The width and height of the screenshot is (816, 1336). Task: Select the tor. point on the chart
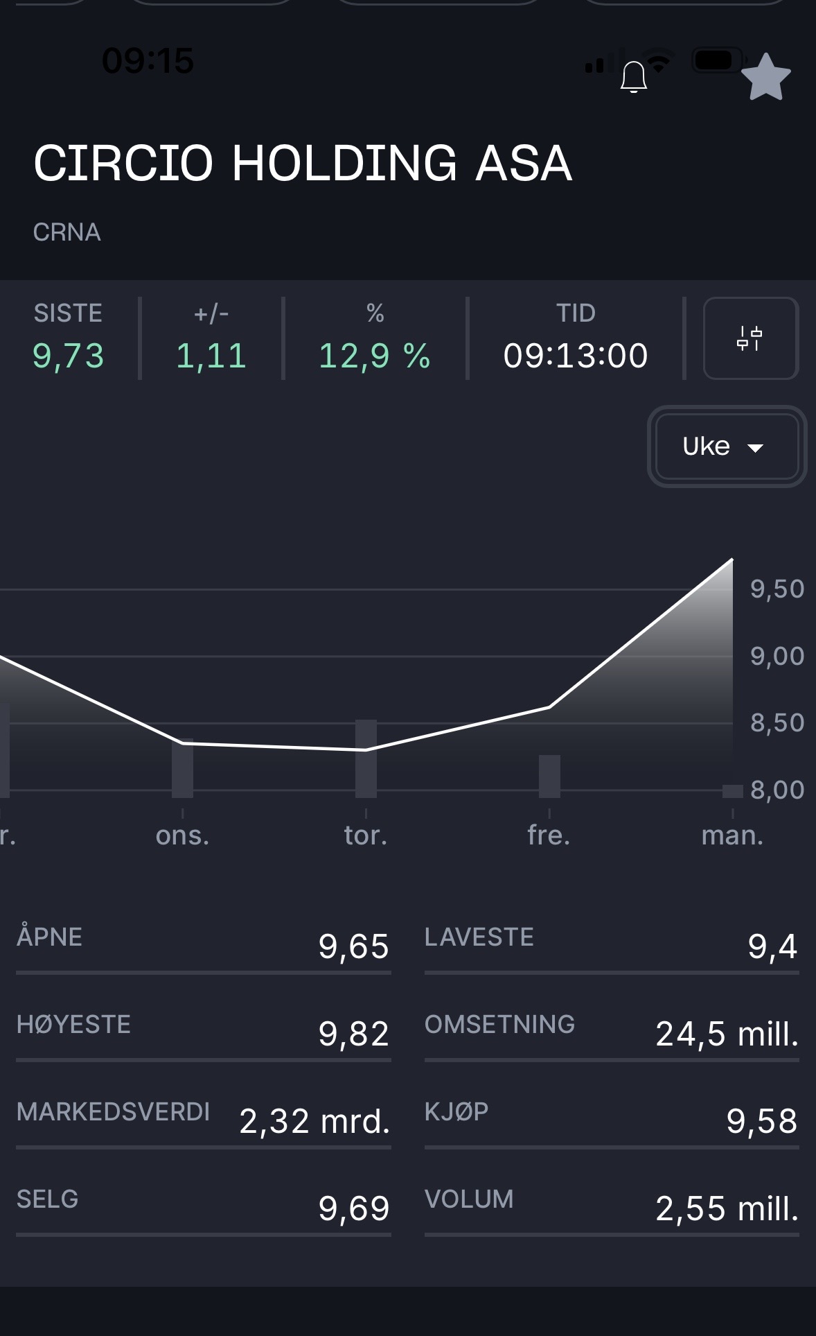coord(366,749)
